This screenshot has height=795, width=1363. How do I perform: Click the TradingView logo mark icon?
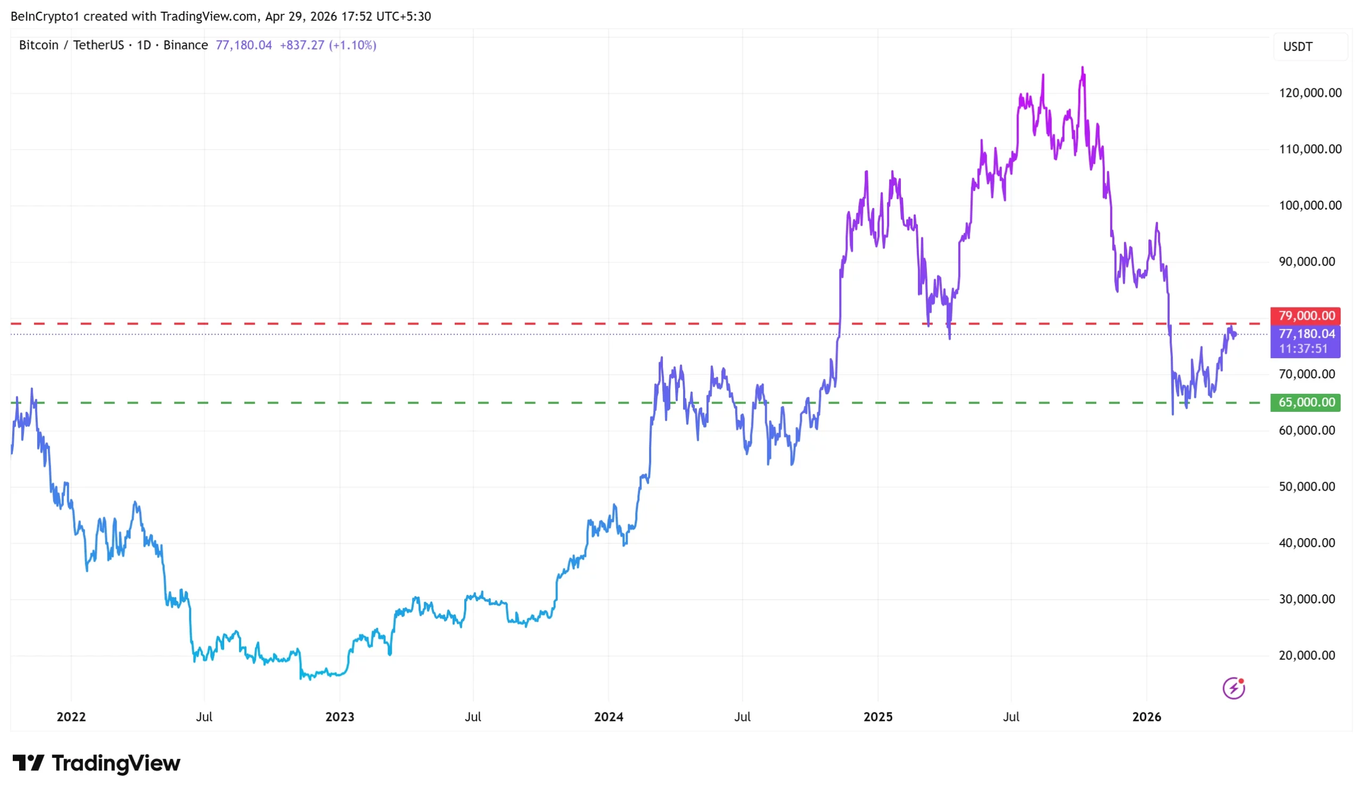[x=28, y=763]
